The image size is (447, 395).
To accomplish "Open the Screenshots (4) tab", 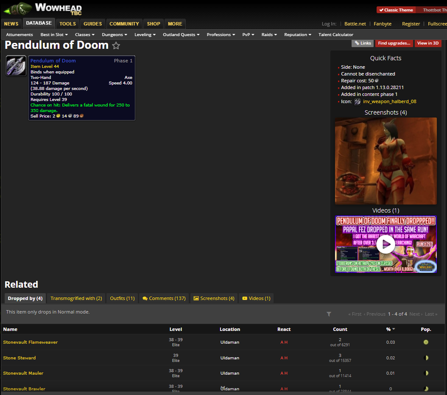I will [x=214, y=298].
